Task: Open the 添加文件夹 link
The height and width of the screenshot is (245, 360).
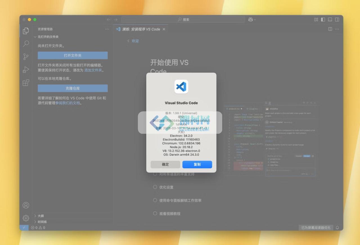Action: point(93,70)
